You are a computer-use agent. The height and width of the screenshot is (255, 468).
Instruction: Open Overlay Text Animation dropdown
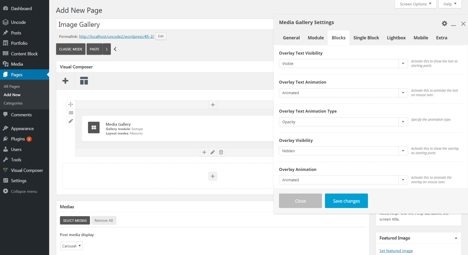click(343, 93)
